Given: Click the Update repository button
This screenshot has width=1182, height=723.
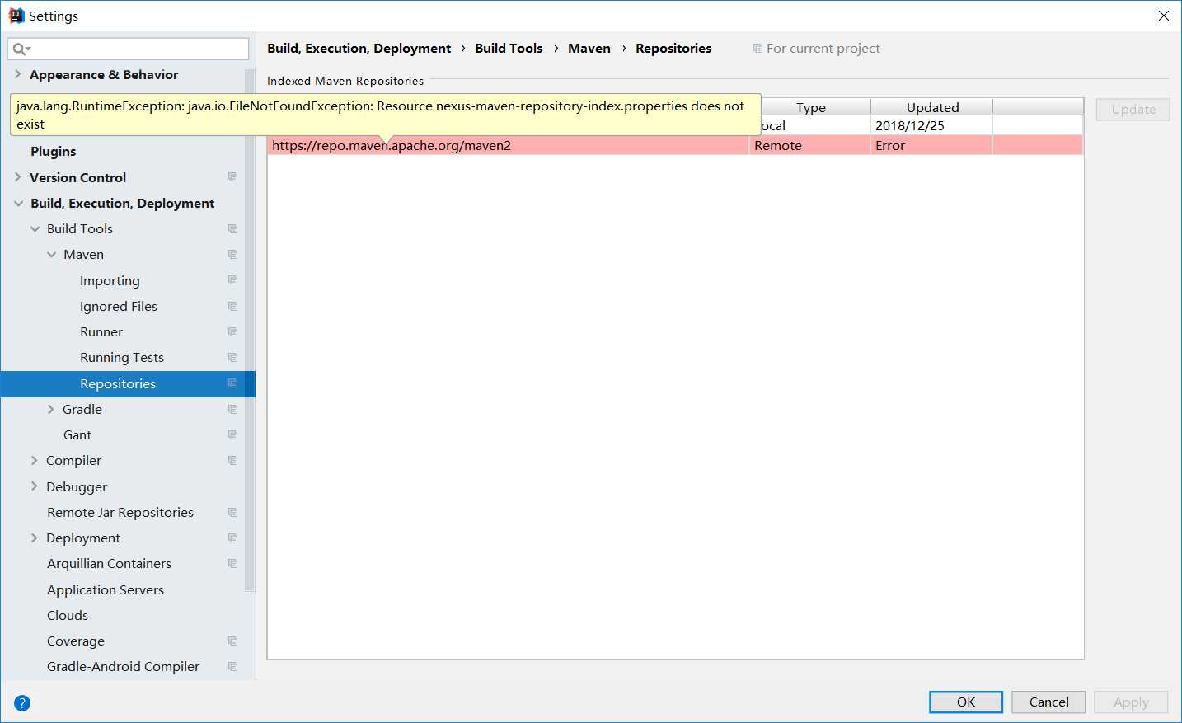Looking at the screenshot, I should [x=1133, y=109].
